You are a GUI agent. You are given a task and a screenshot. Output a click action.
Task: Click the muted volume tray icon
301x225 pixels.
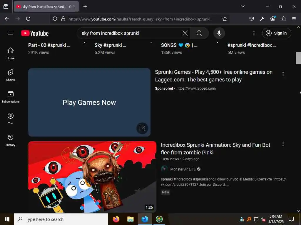(263, 219)
